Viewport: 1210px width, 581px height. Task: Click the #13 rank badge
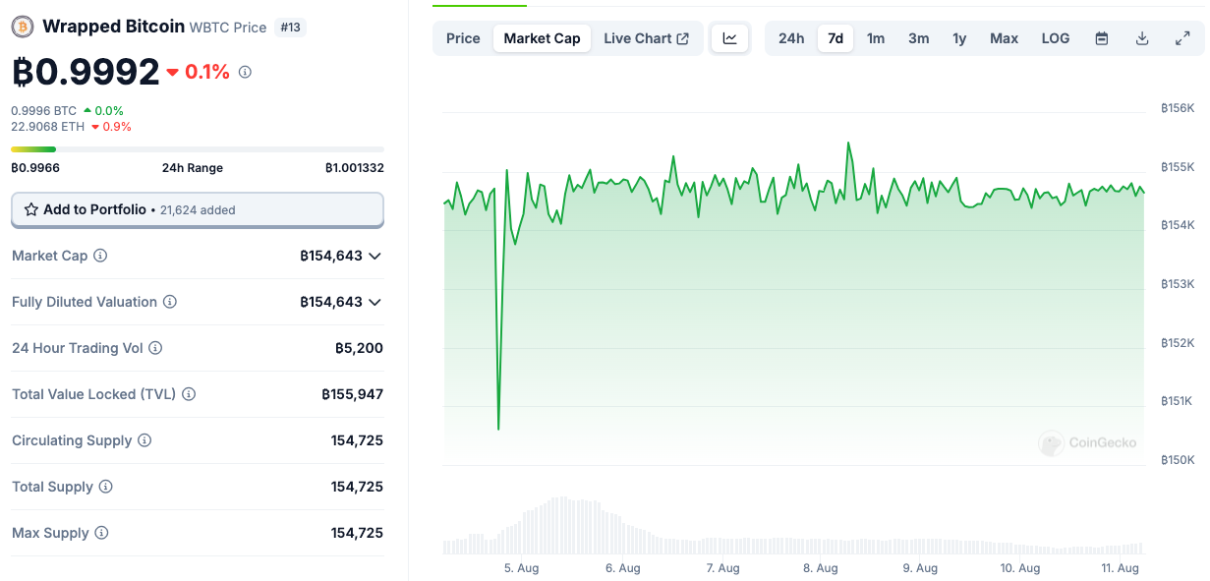click(x=290, y=28)
